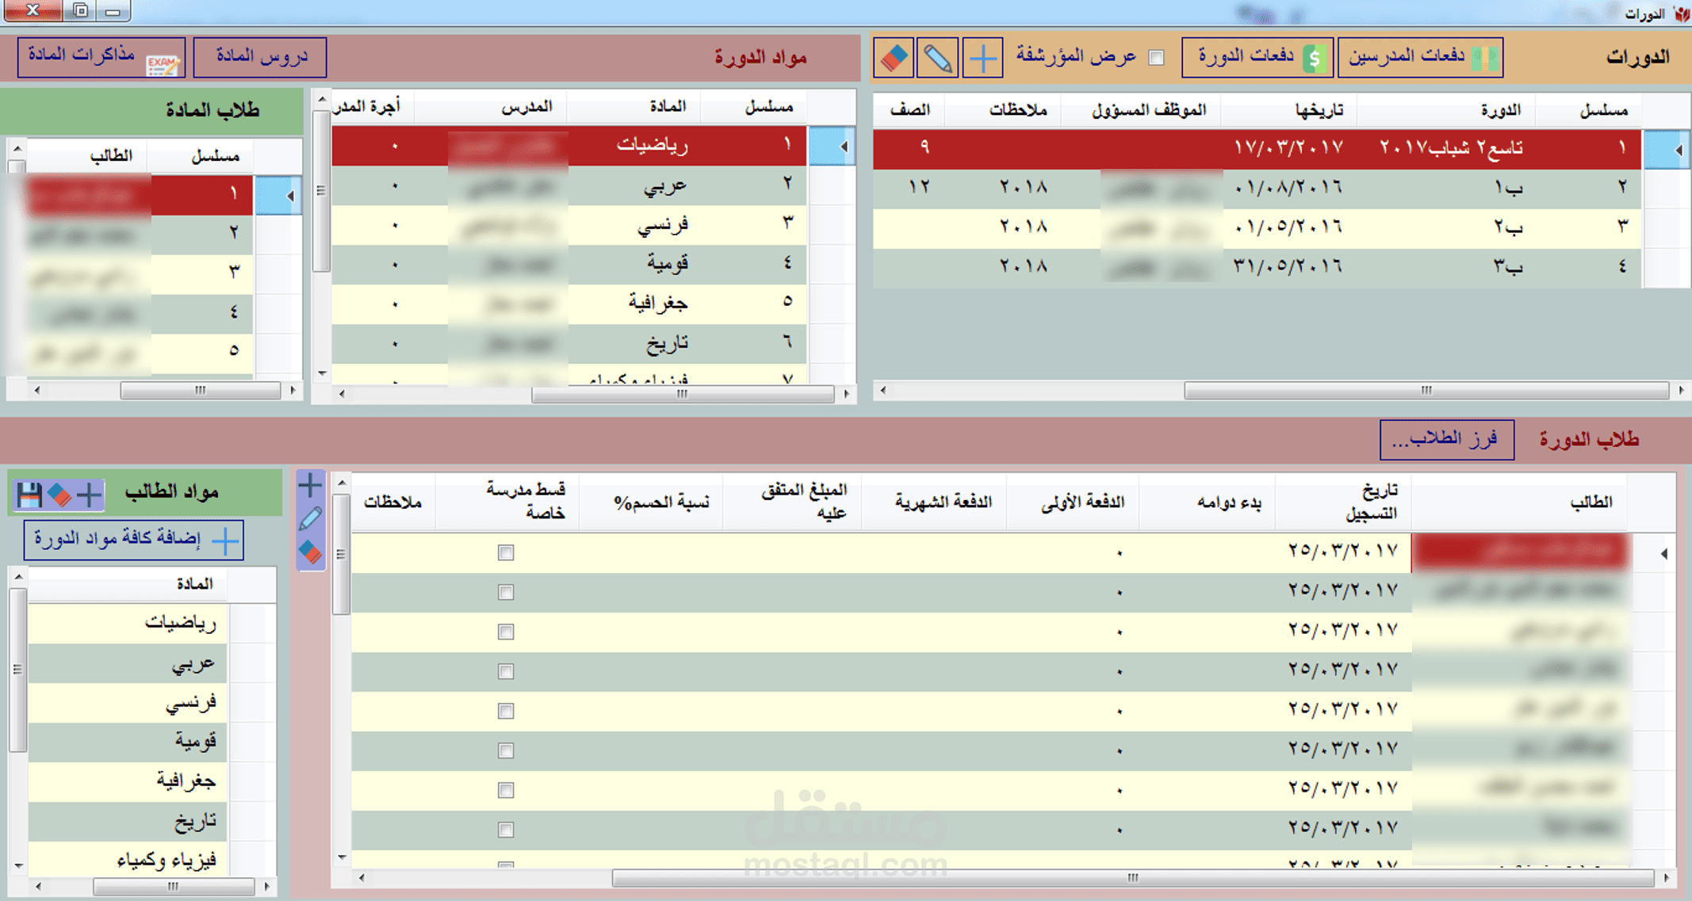Click إضافة كافة مواد الدورة button
Image resolution: width=1692 pixels, height=901 pixels.
133,540
